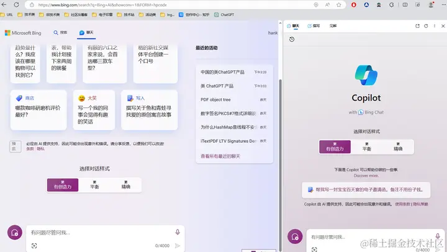Open the Collections icon in browser toolbar
This screenshot has height=252, width=447.
pos(418,5)
